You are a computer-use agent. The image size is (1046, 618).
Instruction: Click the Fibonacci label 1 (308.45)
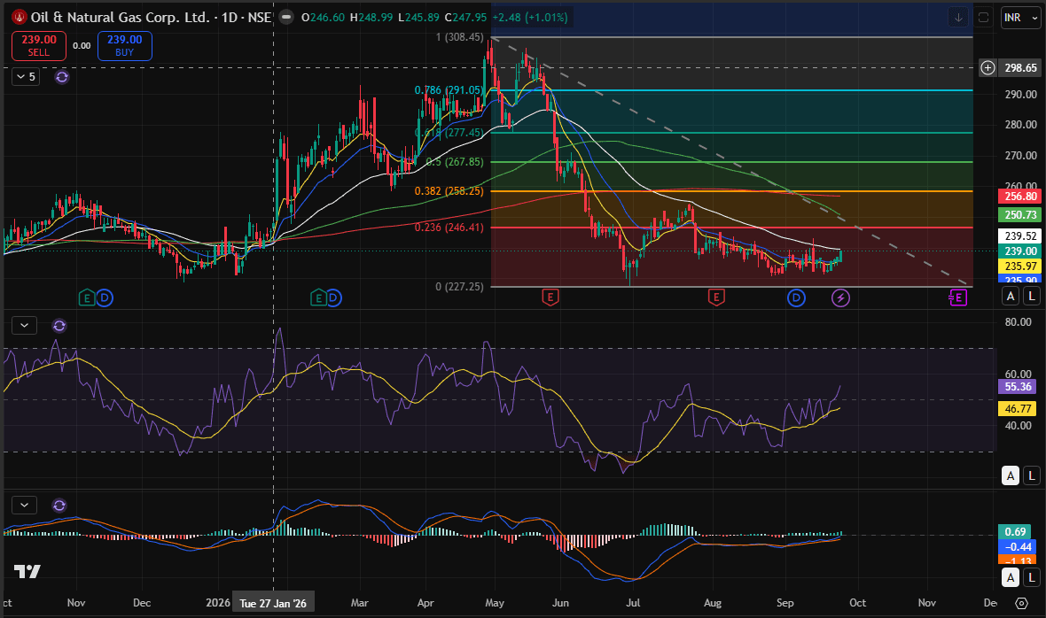(460, 37)
